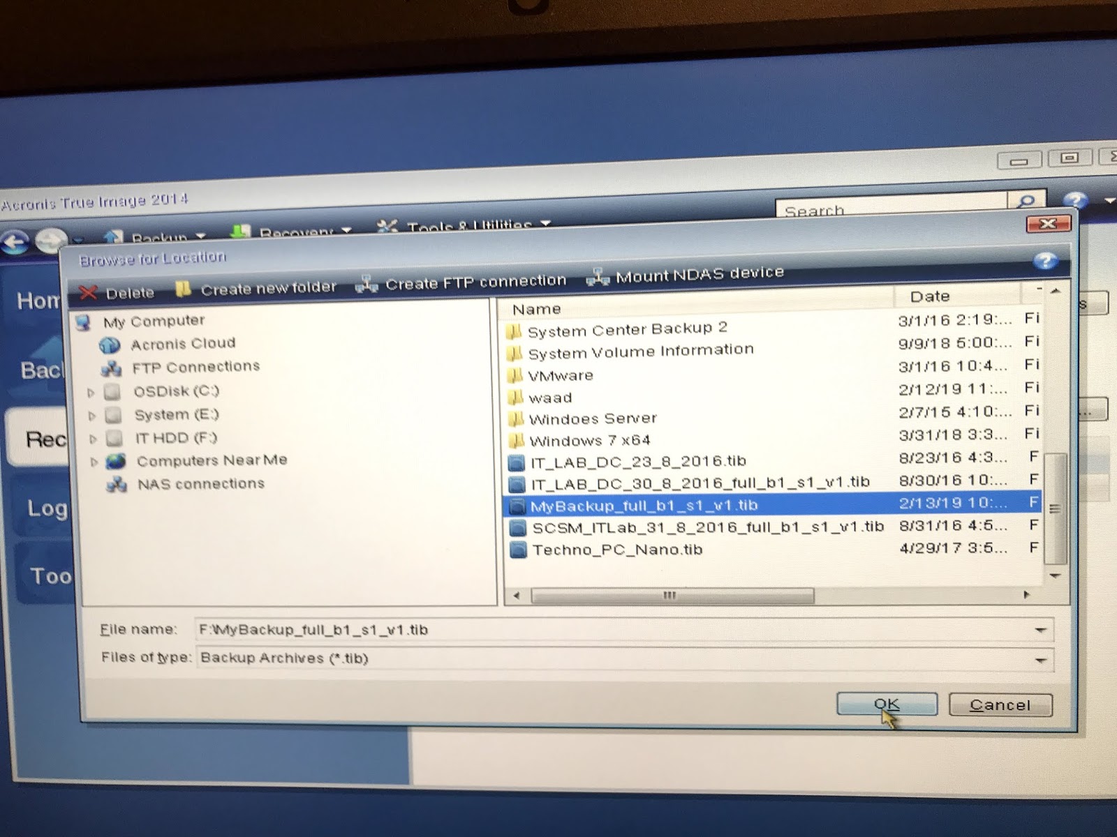This screenshot has width=1117, height=837.
Task: Click the Windoes Server folder icon
Action: pos(516,420)
